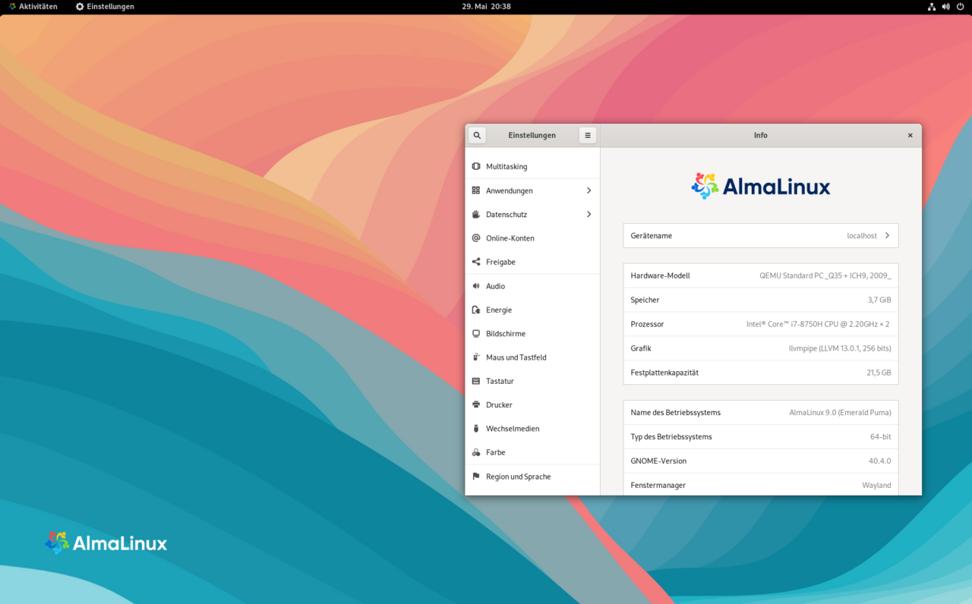Click the Audio speaker icon

tap(476, 285)
